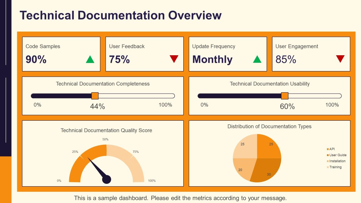Image resolution: width=361 pixels, height=203 pixels.
Task: Click the Installation legend marker
Action: (x=327, y=161)
